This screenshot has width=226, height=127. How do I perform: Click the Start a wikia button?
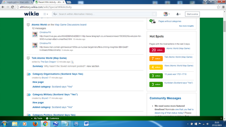(x=192, y=14)
